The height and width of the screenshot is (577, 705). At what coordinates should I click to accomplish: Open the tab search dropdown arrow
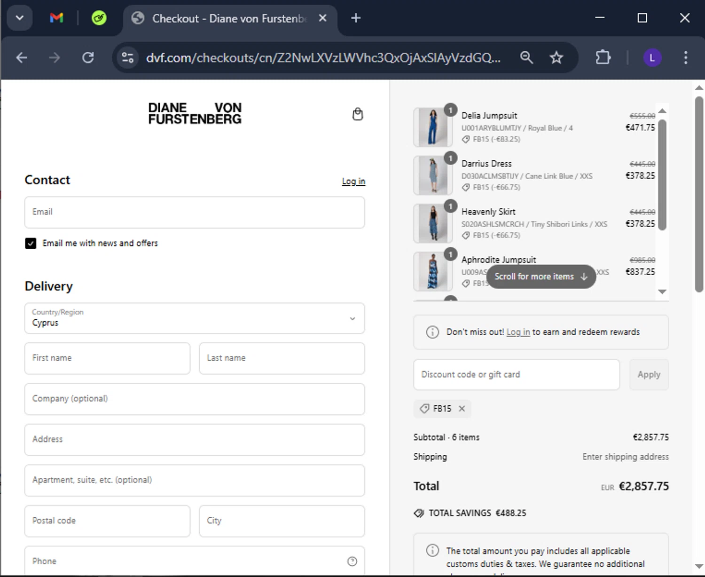19,18
